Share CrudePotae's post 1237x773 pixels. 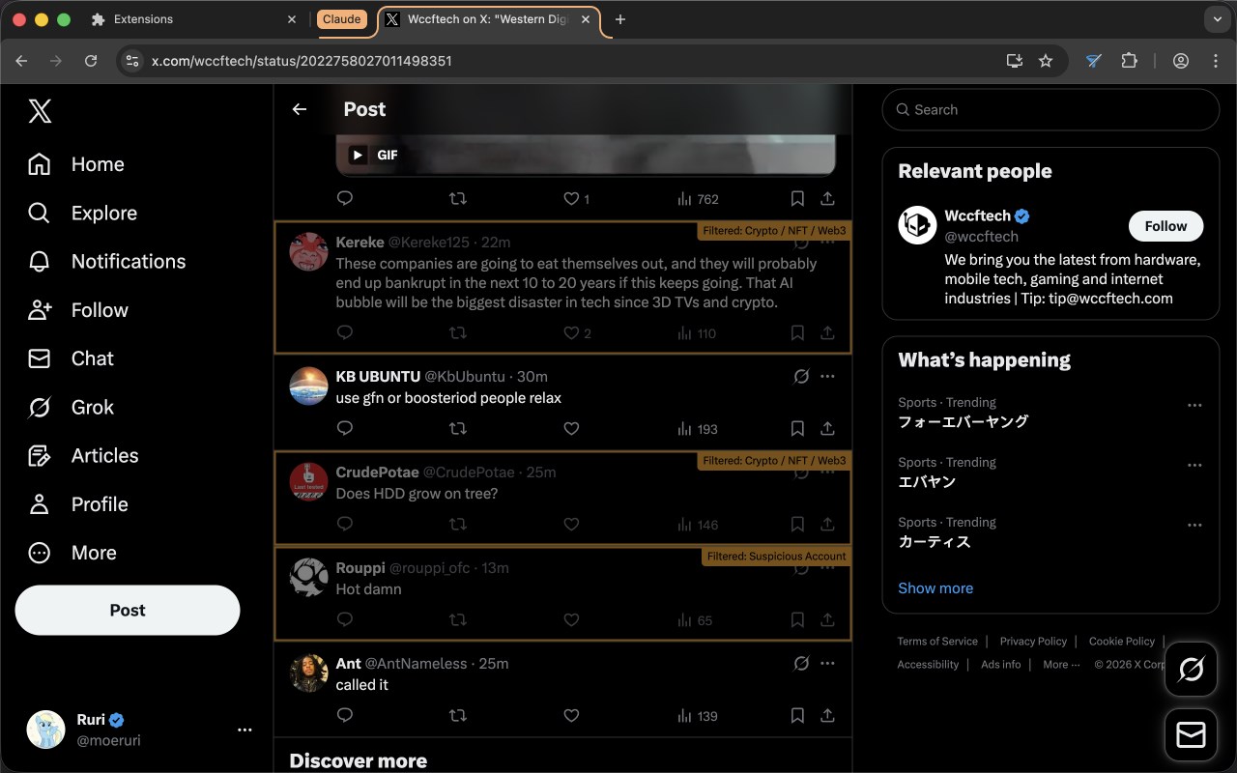(x=828, y=524)
